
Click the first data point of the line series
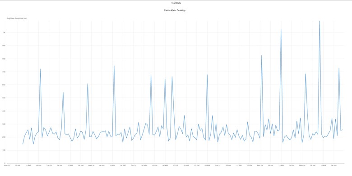[23, 144]
